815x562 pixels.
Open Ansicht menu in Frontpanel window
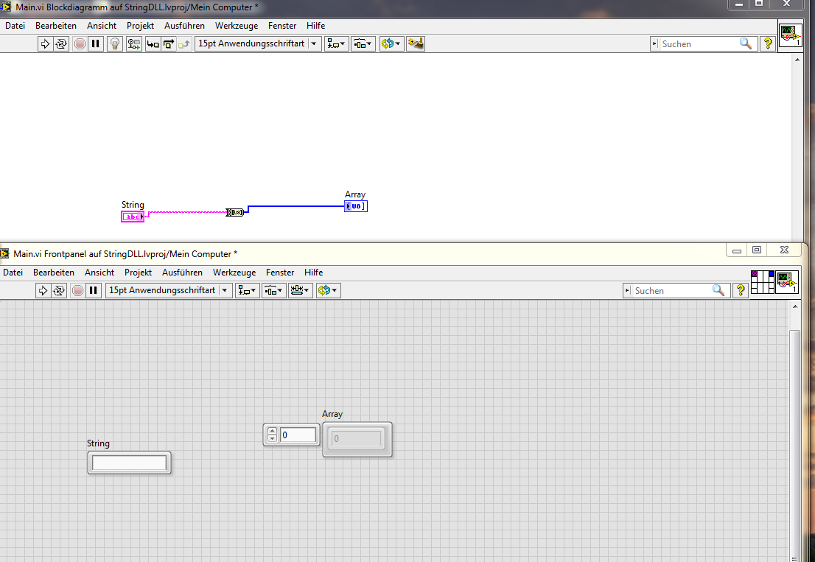click(x=99, y=273)
